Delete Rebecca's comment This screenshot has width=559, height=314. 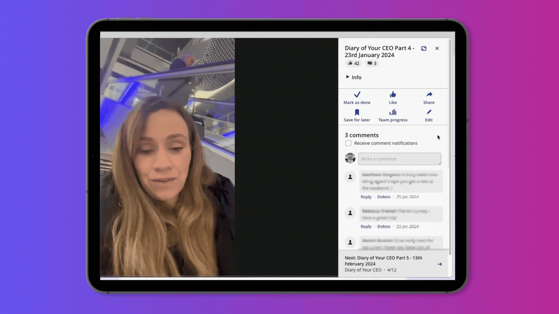tap(383, 226)
